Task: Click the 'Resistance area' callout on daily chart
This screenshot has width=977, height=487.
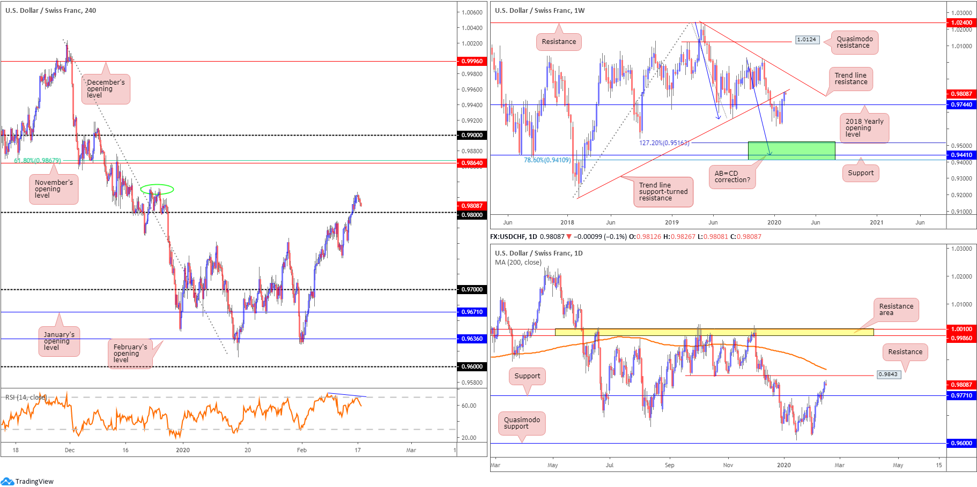Action: 896,310
